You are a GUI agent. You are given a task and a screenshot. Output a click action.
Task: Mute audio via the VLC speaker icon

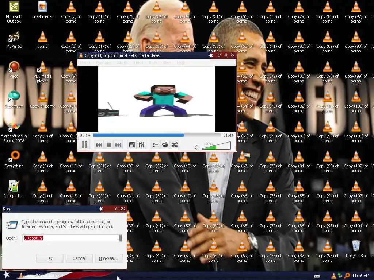[x=197, y=148]
